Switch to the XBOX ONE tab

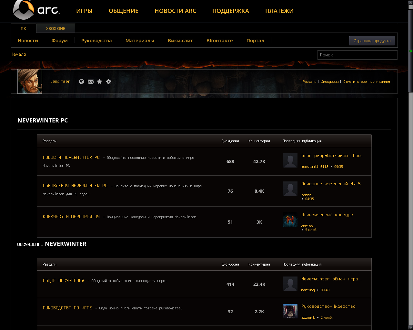pyautogui.click(x=55, y=28)
